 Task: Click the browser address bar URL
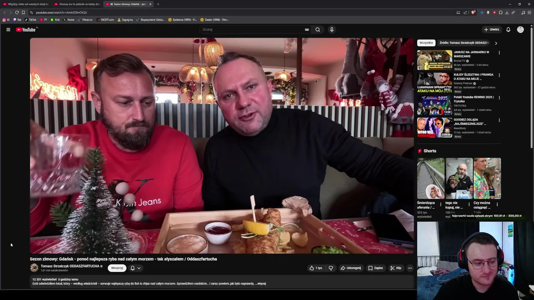point(61,12)
